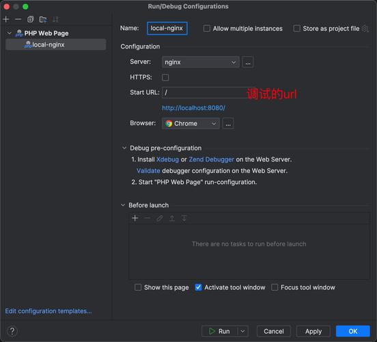The image size is (377, 342).
Task: Open Edit configuration templates link
Action: click(x=48, y=311)
